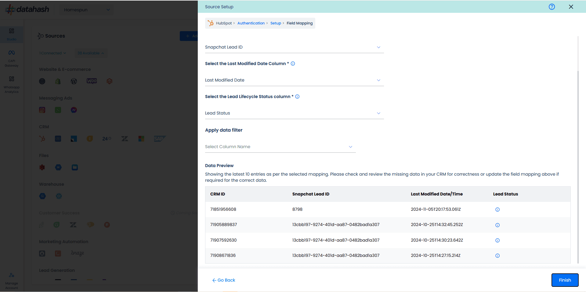Image resolution: width=586 pixels, height=292 pixels.
Task: Go to Authentication step in breadcrumb
Action: [251, 23]
